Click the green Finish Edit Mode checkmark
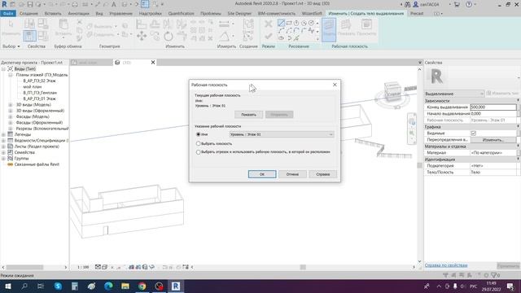 pos(268,36)
